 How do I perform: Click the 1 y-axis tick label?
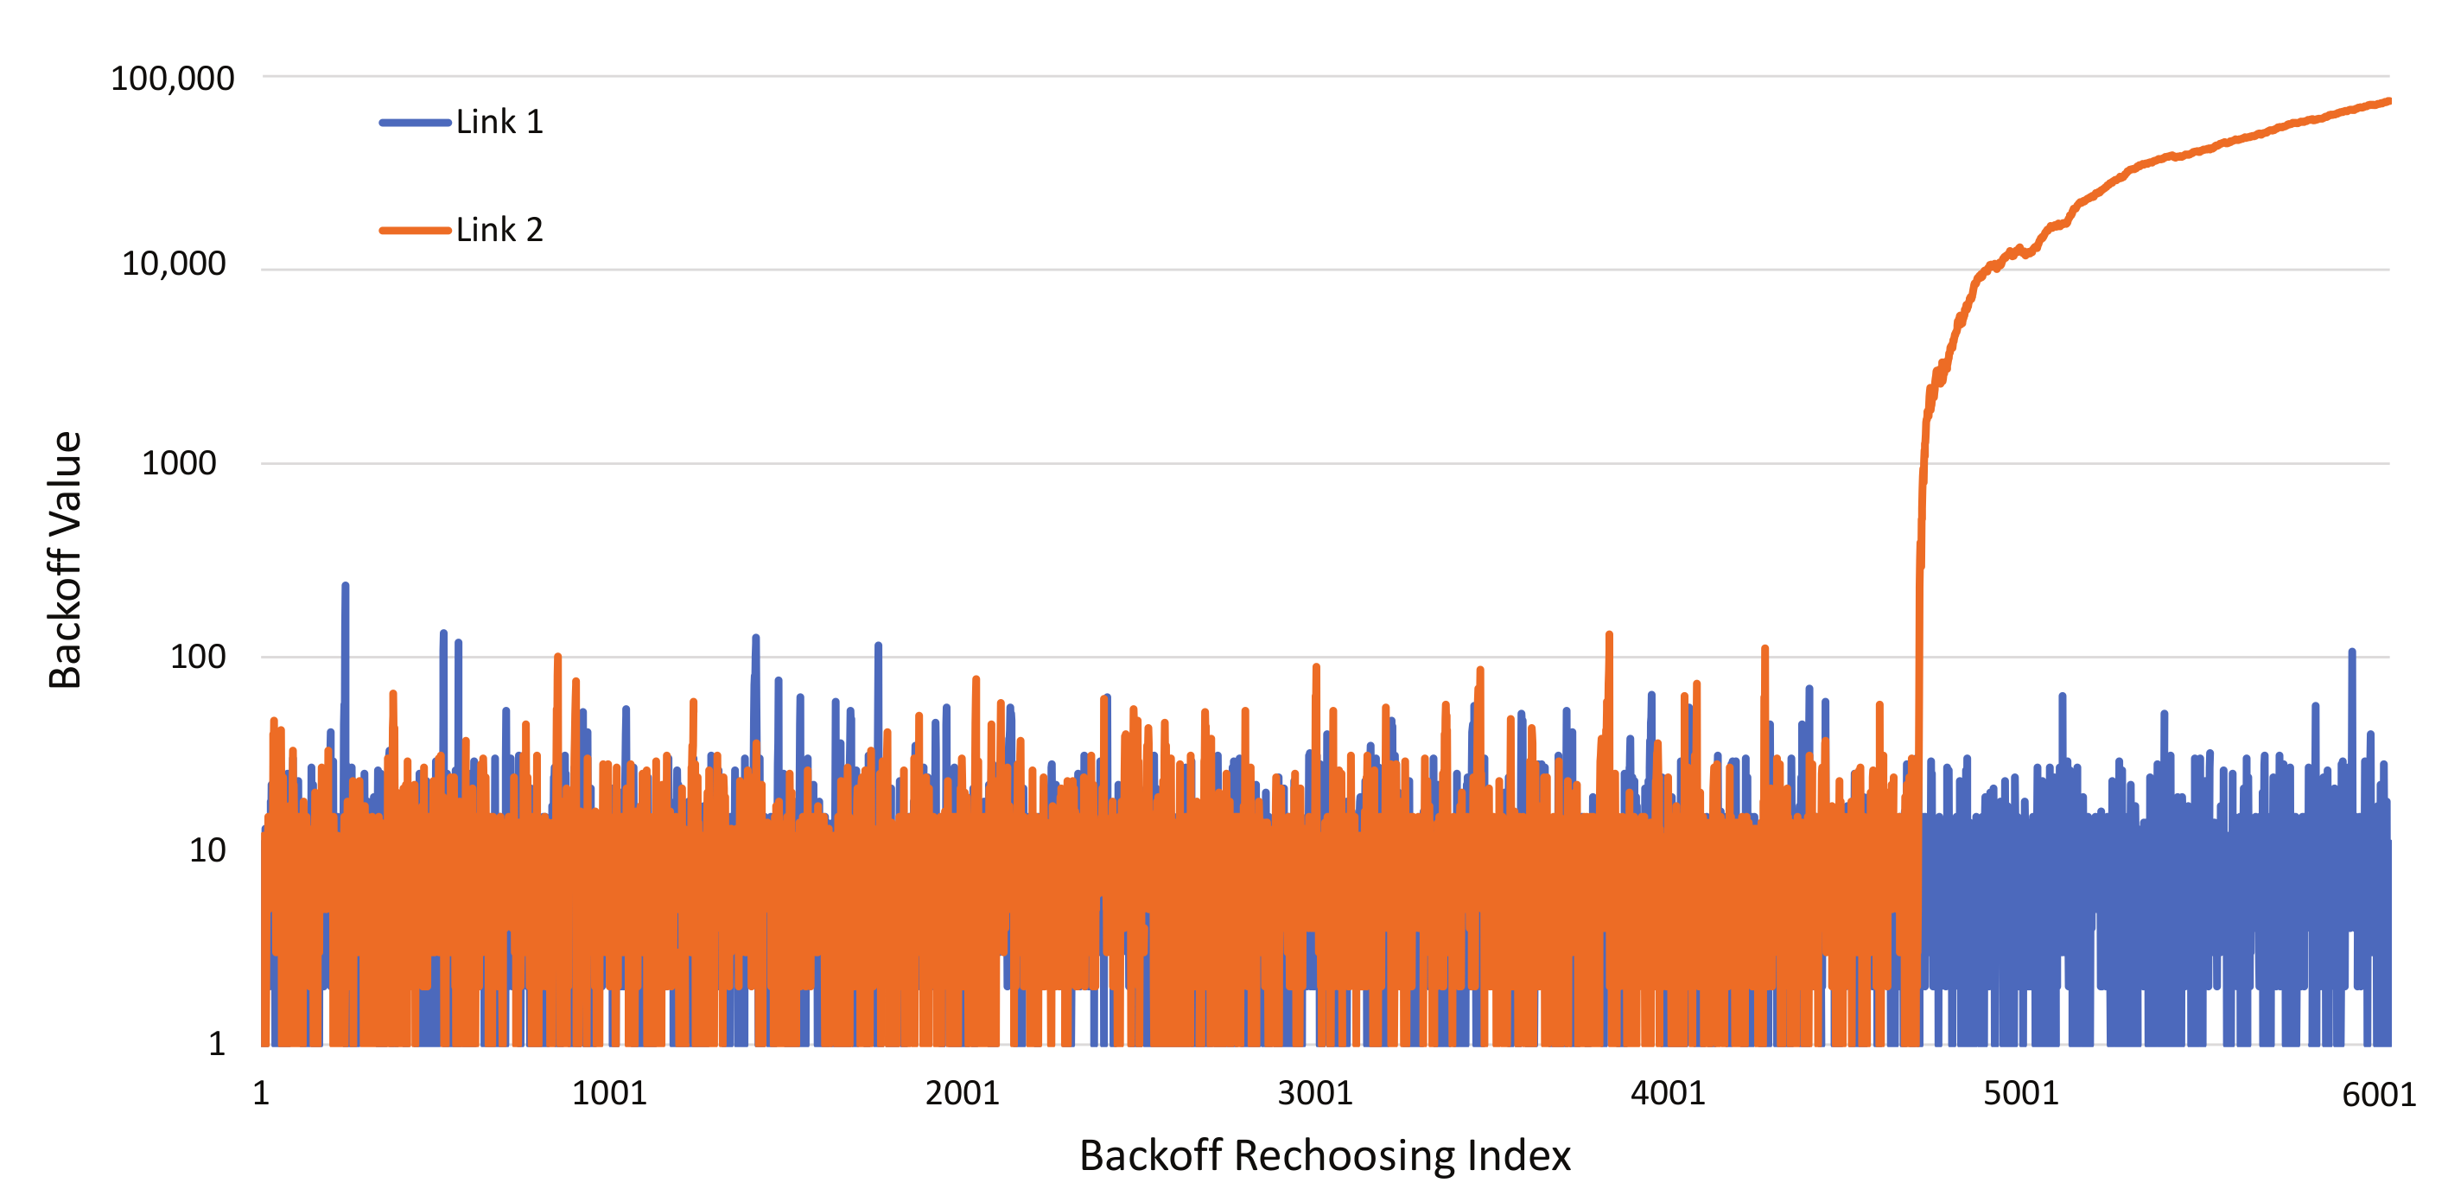pos(217,1044)
